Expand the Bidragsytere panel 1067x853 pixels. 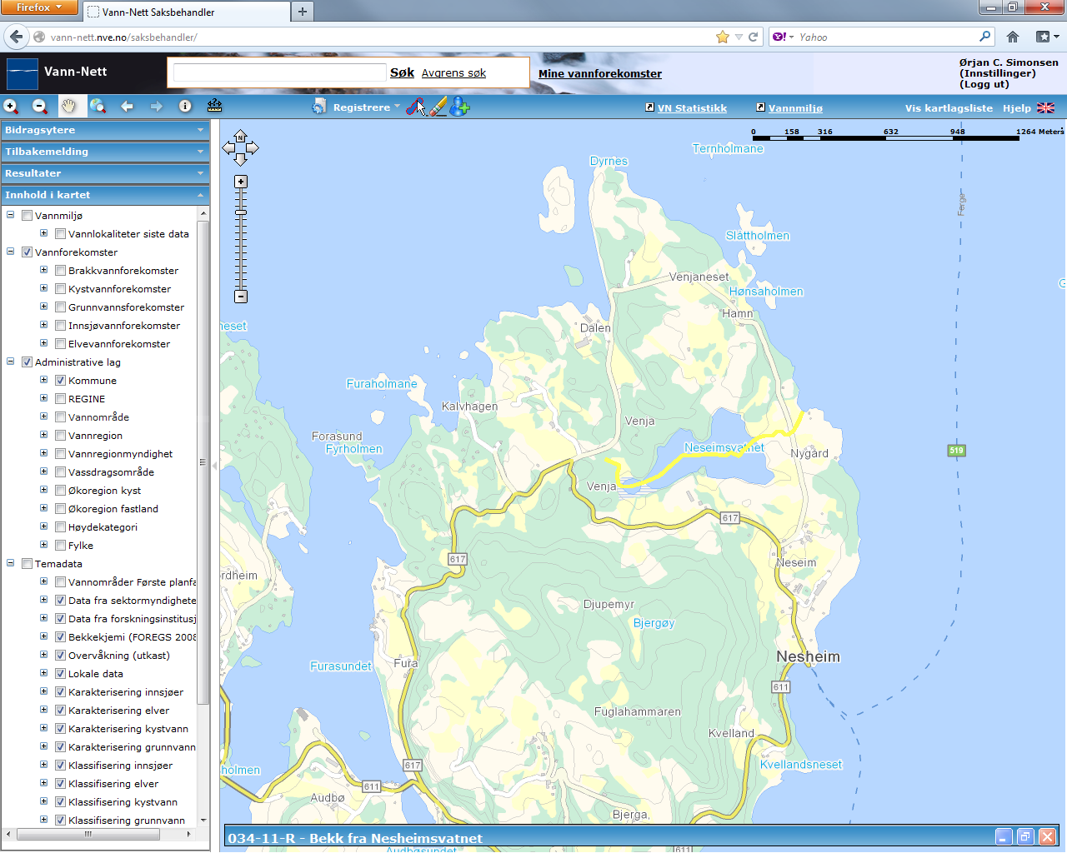point(105,130)
